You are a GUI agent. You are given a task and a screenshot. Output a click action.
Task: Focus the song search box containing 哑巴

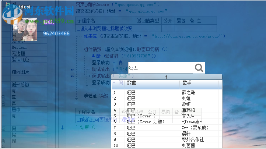[160, 68]
